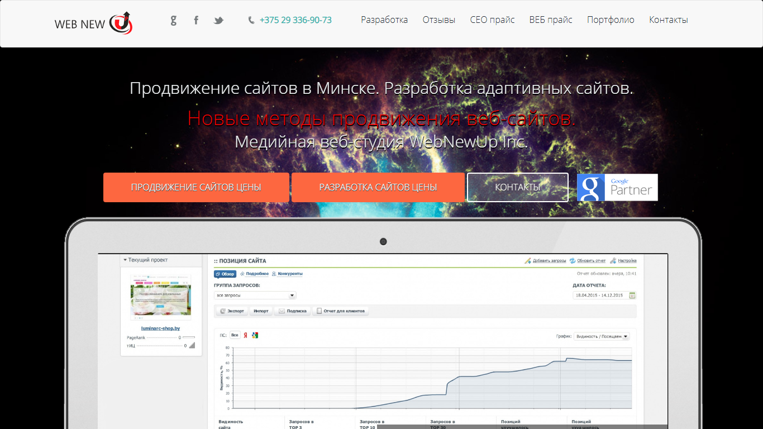Open the Отзывы menu item
Image resolution: width=763 pixels, height=429 pixels.
click(439, 20)
